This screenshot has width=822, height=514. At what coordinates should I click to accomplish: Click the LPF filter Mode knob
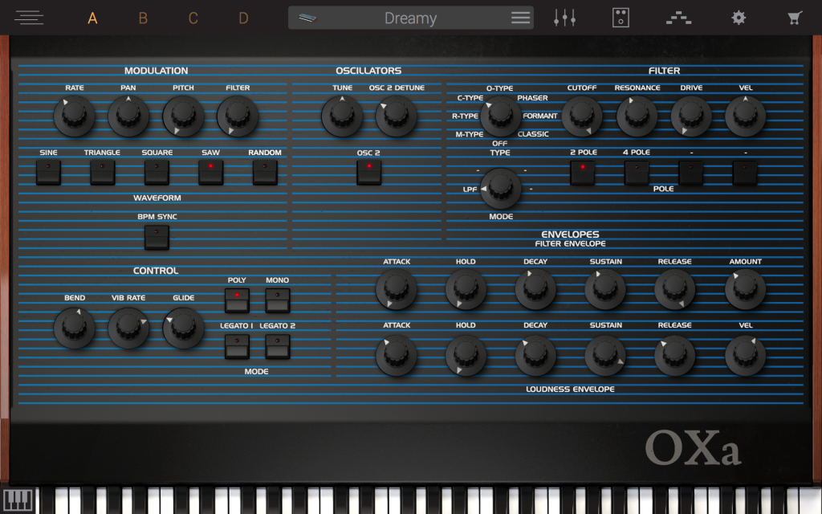point(500,186)
